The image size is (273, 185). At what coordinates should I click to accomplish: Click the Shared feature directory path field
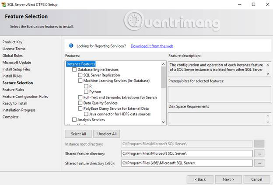pos(187,154)
